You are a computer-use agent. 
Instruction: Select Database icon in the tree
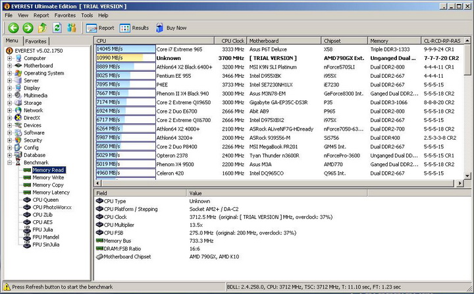coord(18,155)
